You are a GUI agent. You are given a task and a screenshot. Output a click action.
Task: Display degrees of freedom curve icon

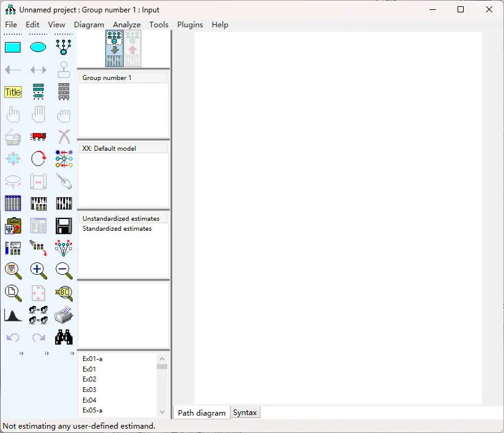13,316
